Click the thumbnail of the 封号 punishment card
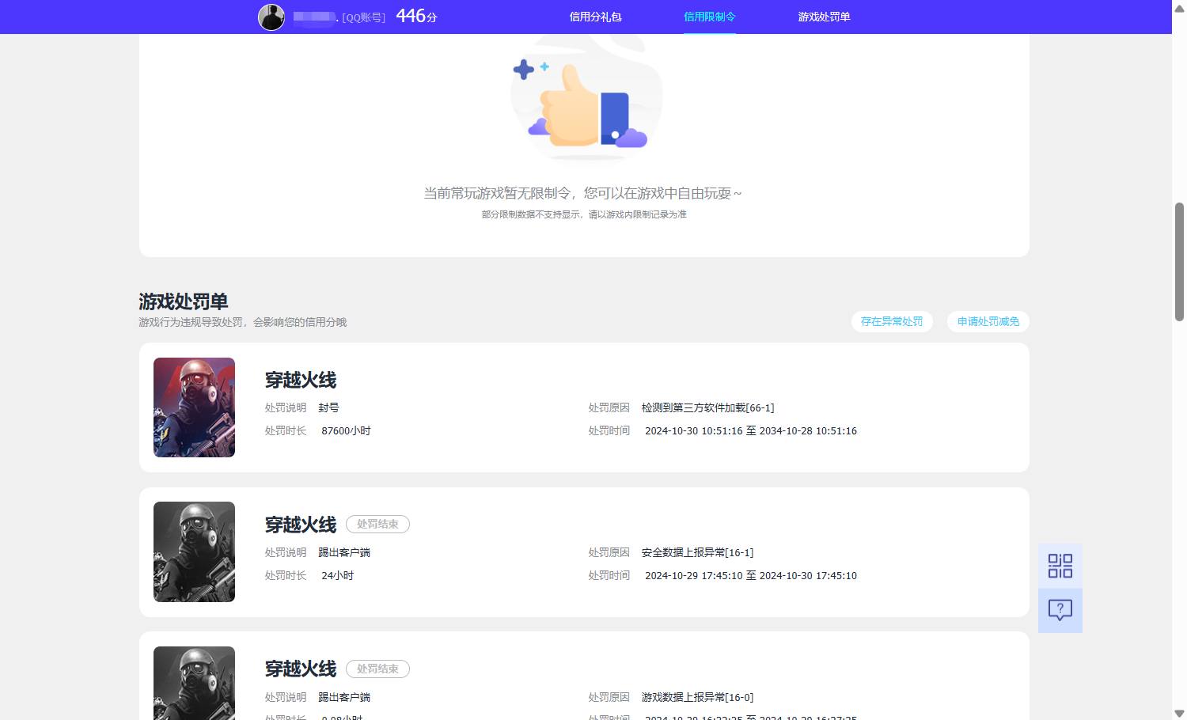The height and width of the screenshot is (720, 1187). tap(194, 407)
